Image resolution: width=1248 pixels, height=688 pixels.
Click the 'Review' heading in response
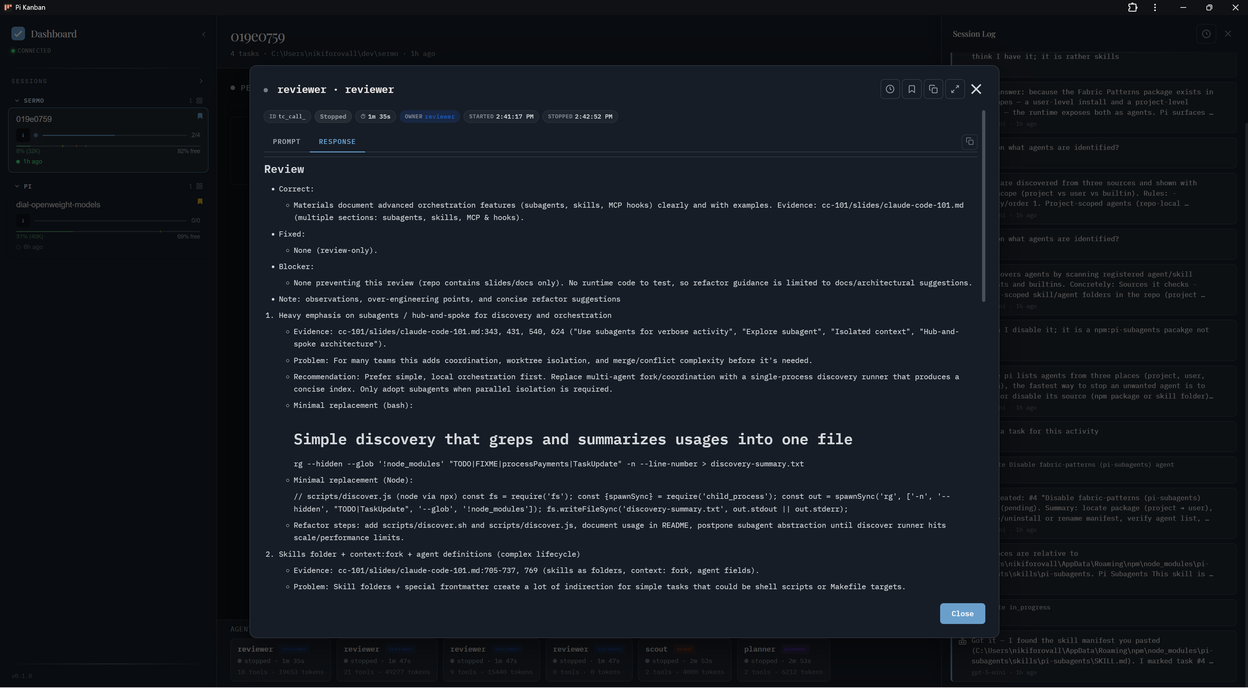point(284,169)
